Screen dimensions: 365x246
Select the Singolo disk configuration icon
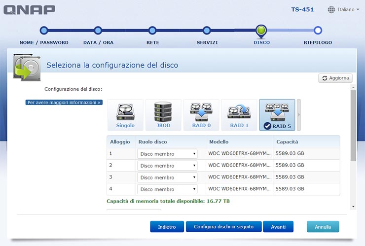(125, 115)
